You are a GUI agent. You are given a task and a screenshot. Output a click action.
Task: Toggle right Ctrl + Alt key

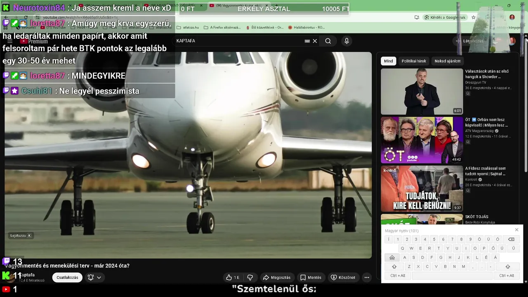(507, 276)
